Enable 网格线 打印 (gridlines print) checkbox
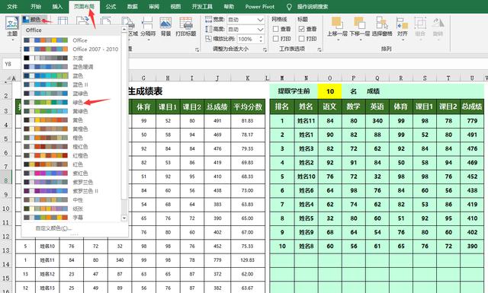The width and height of the screenshot is (488, 293). [276, 39]
